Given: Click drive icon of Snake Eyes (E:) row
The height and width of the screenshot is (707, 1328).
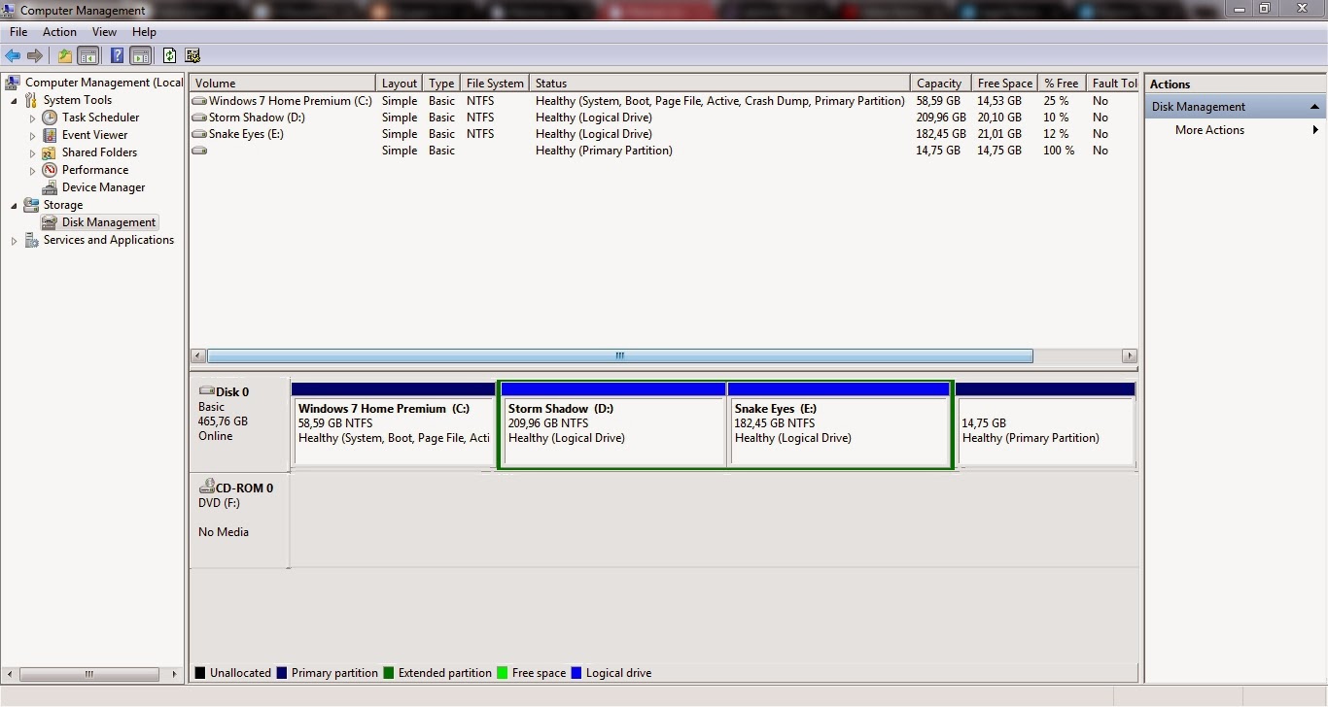Looking at the screenshot, I should tap(199, 134).
